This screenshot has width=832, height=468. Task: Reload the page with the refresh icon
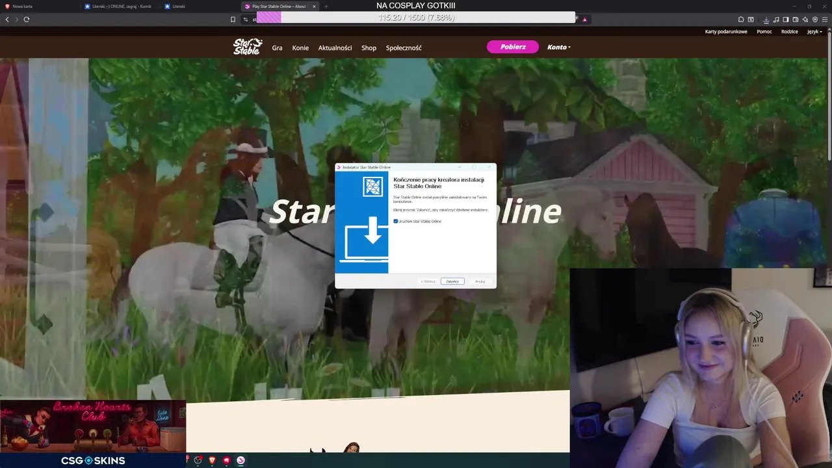pyautogui.click(x=27, y=19)
